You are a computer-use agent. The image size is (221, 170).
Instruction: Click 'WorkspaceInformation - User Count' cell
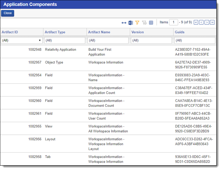tap(106, 116)
